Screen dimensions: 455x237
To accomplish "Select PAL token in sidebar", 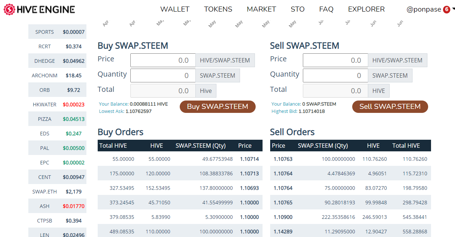I will click(x=57, y=148).
